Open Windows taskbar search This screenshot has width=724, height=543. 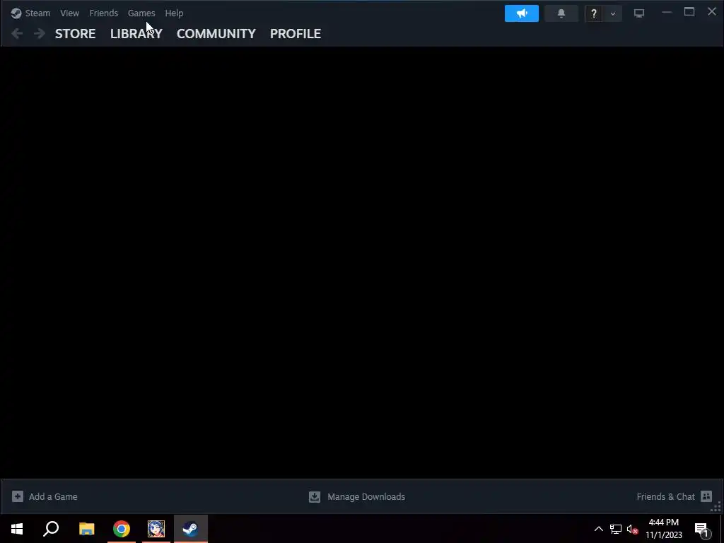click(51, 529)
